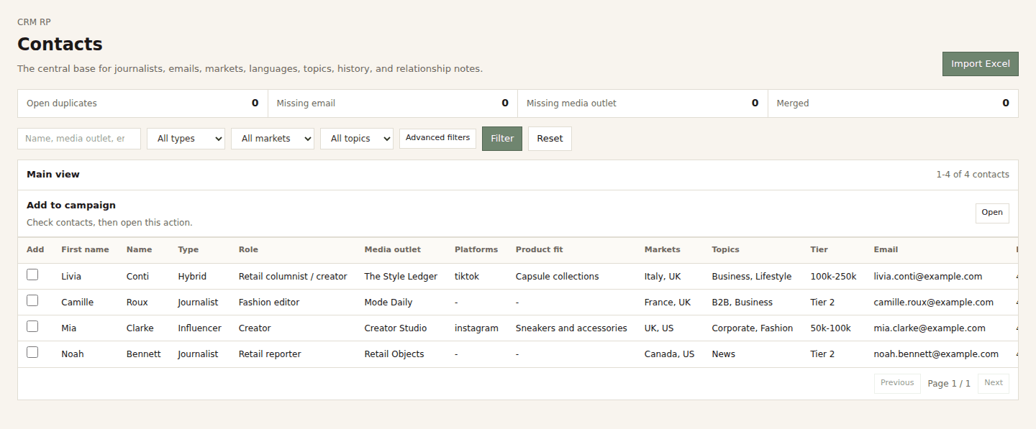The height and width of the screenshot is (429, 1036).
Task: Click the Main view heading
Action: point(53,175)
